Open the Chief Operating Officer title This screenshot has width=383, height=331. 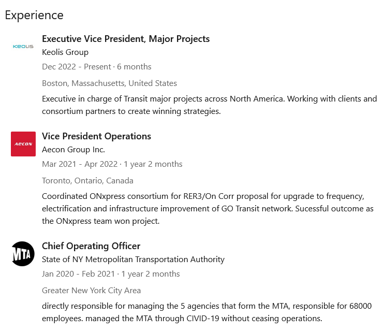pyautogui.click(x=91, y=246)
